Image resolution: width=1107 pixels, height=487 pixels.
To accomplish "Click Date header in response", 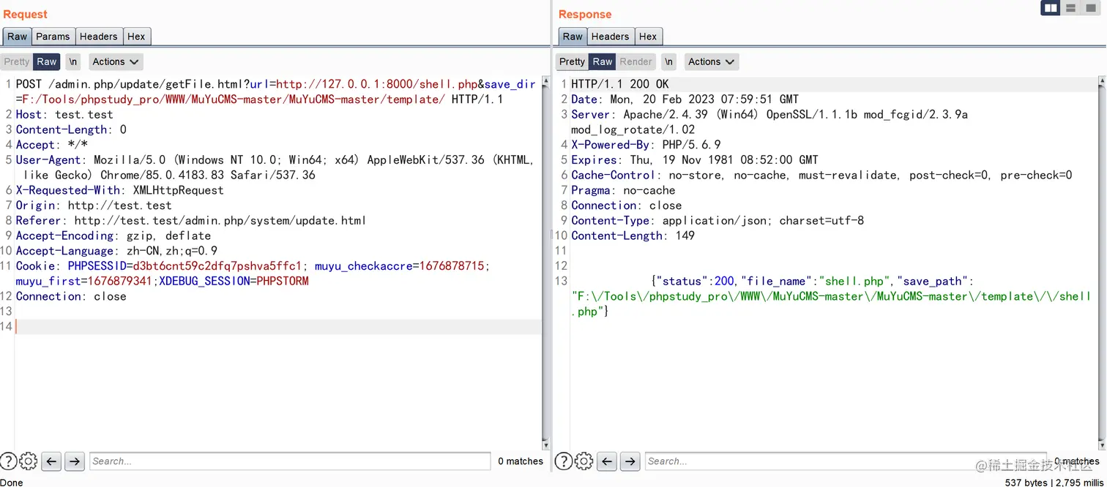I will [x=685, y=99].
